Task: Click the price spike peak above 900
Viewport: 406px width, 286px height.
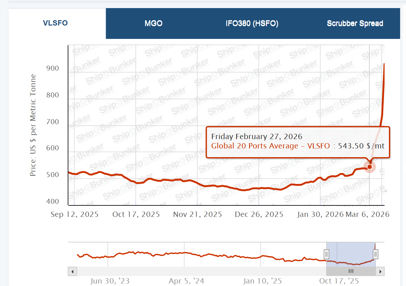Action: [384, 64]
